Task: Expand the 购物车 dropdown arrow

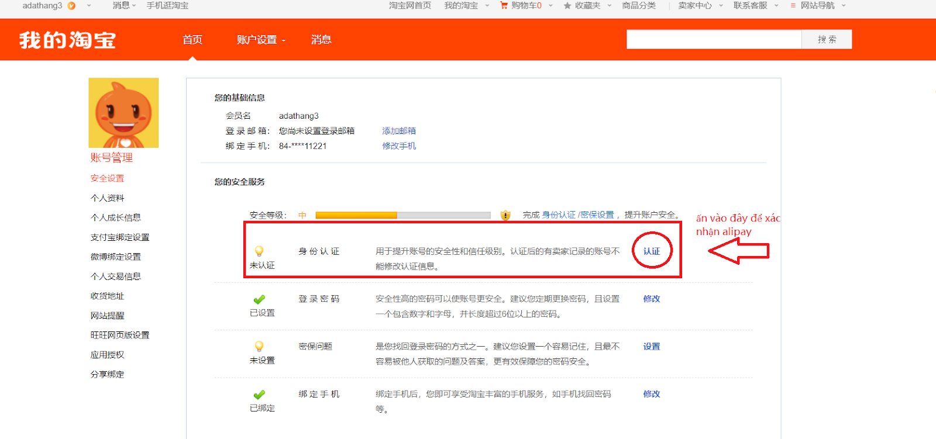Action: (550, 6)
